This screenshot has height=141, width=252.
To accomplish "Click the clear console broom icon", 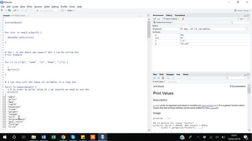I will (140, 16).
